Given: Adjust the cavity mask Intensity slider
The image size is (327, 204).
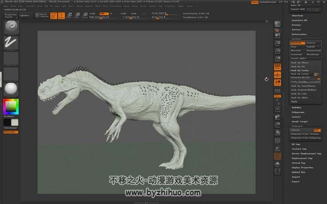Looking at the screenshot, I should pos(306,78).
